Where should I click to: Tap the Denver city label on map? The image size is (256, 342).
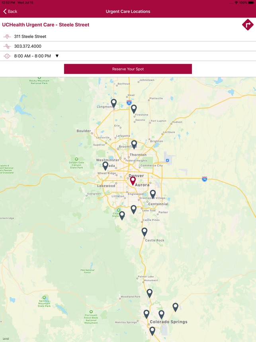coord(136,175)
